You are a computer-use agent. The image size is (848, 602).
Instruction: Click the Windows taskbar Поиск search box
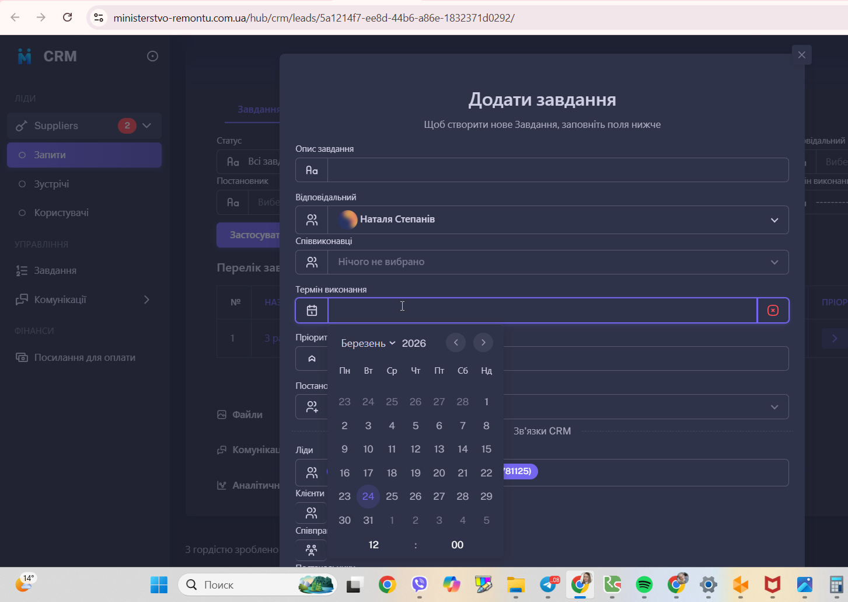click(257, 584)
